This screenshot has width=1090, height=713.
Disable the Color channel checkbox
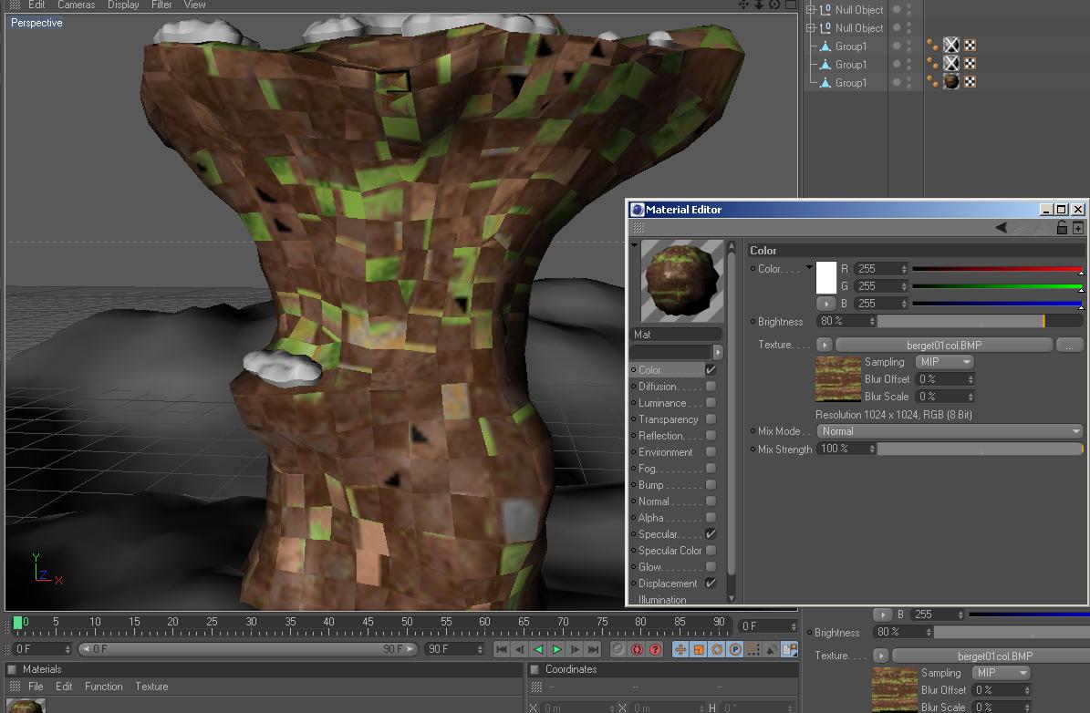(711, 369)
